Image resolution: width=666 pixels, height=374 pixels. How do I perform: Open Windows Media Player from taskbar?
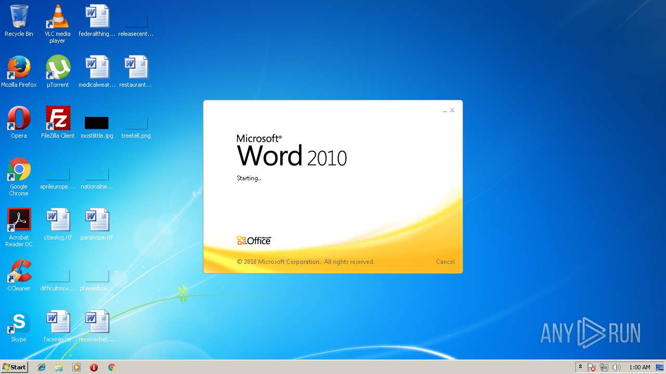point(76,367)
